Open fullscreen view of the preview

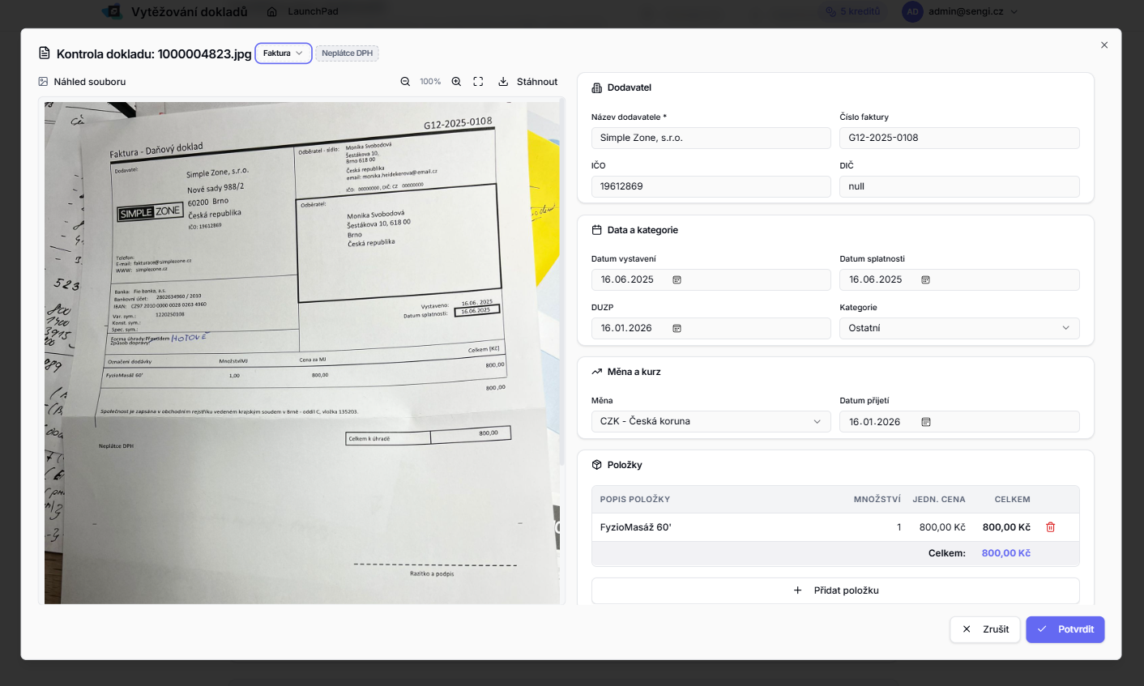point(478,82)
